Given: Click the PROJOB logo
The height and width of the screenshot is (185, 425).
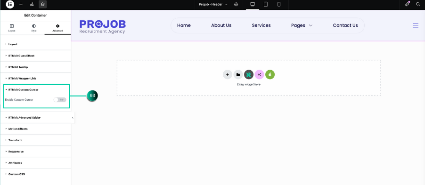Looking at the screenshot, I should 102,26.
